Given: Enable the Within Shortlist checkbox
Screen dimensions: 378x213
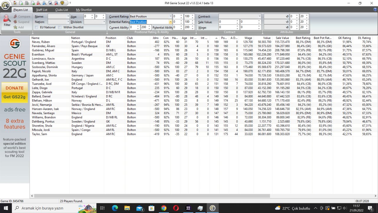Looking at the screenshot, I should (x=60, y=27).
